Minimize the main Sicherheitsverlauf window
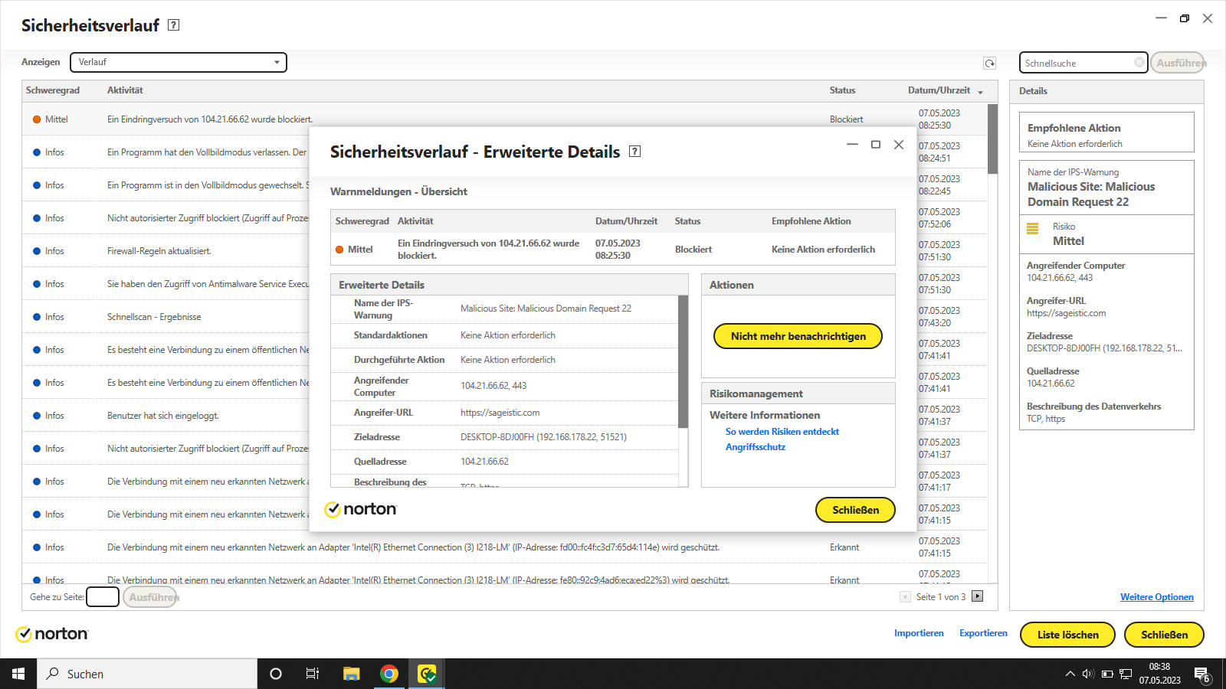This screenshot has width=1226, height=689. pos(1161,18)
